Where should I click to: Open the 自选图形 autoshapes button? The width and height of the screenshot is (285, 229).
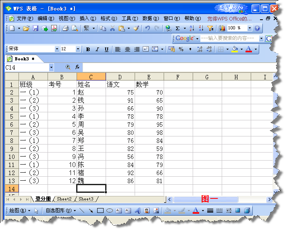pos(60,210)
